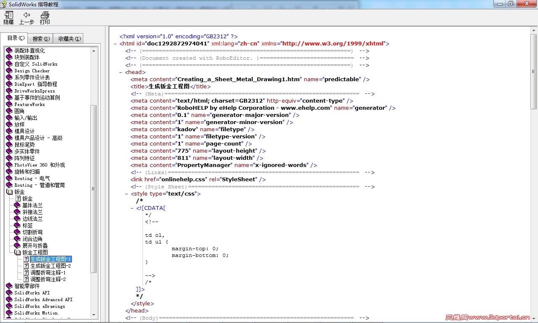Collapse the head element node
The height and width of the screenshot is (323, 538).
(x=121, y=72)
